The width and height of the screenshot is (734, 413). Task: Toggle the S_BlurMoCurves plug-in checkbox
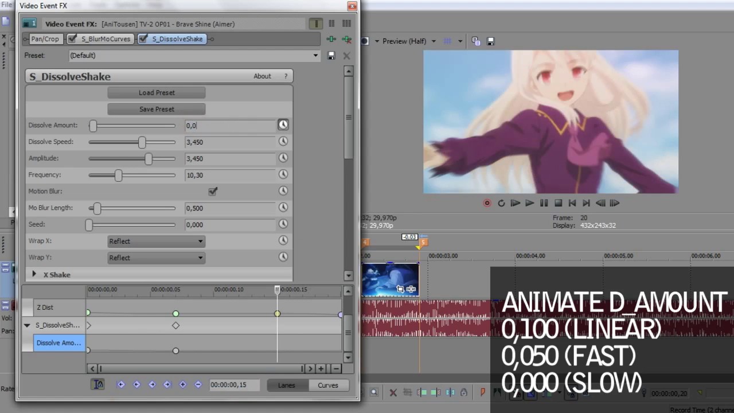click(x=72, y=39)
